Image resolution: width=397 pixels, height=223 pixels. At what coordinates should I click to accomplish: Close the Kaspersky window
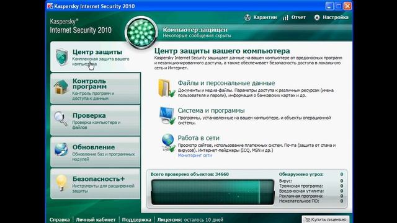click(347, 6)
